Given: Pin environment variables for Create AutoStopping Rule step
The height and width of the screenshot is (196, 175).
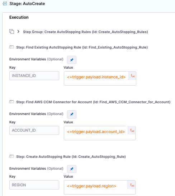Looking at the screenshot, I should (72, 169).
